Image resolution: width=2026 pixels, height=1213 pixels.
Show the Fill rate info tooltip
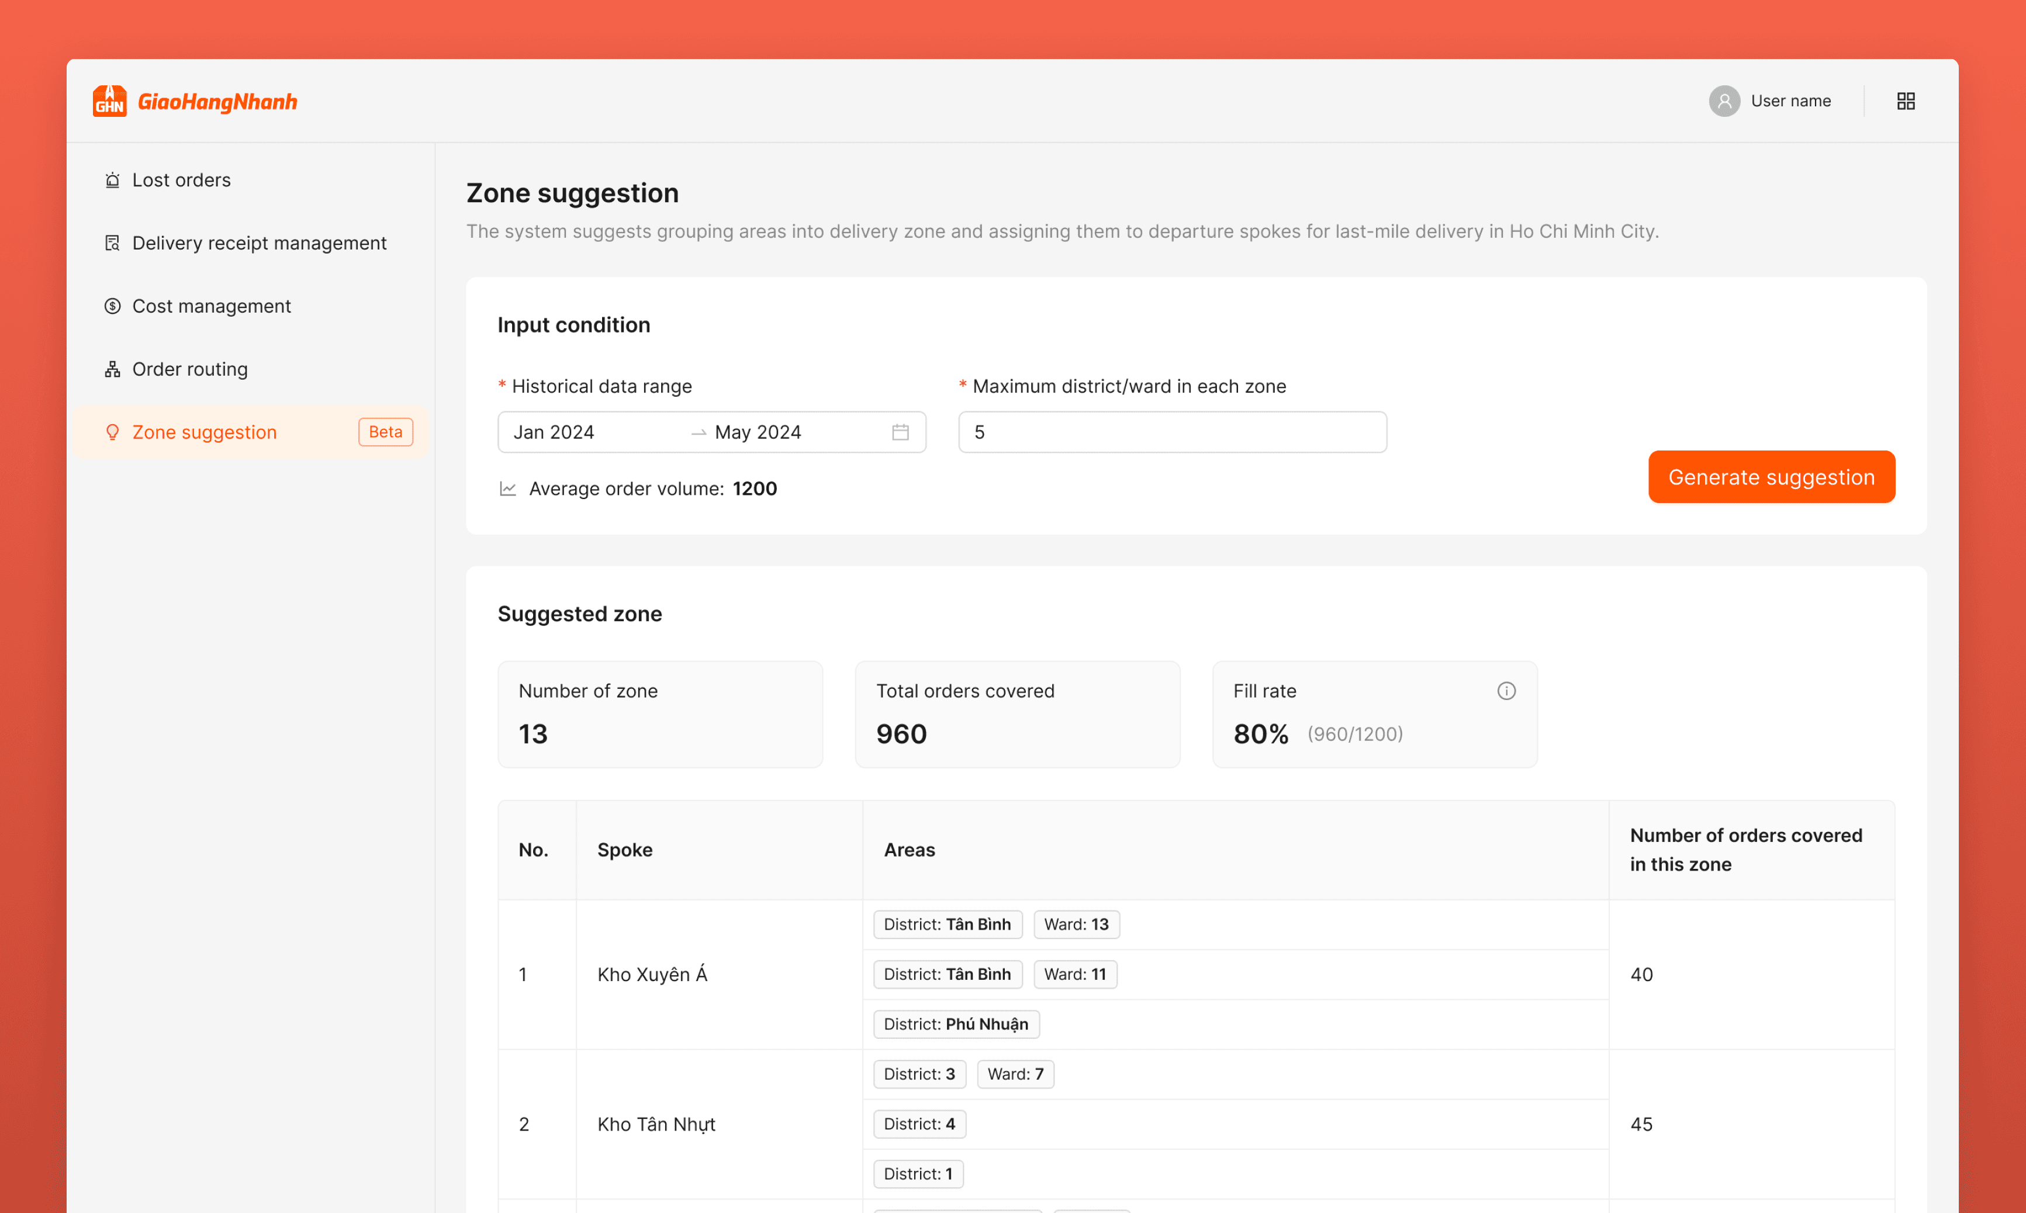[1506, 691]
